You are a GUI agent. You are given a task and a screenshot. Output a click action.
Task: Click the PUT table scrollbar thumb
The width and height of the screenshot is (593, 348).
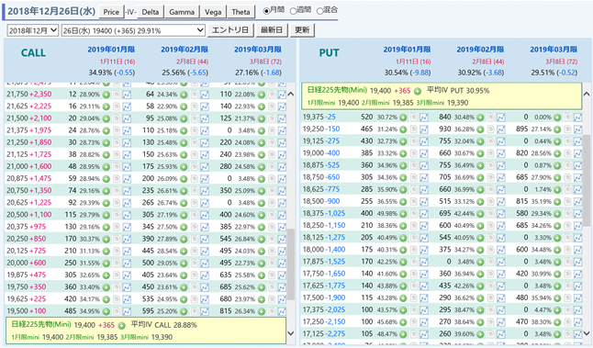pyautogui.click(x=587, y=181)
